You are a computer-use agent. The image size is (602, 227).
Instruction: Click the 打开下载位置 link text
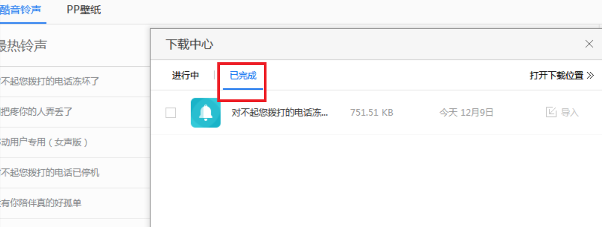(556, 76)
